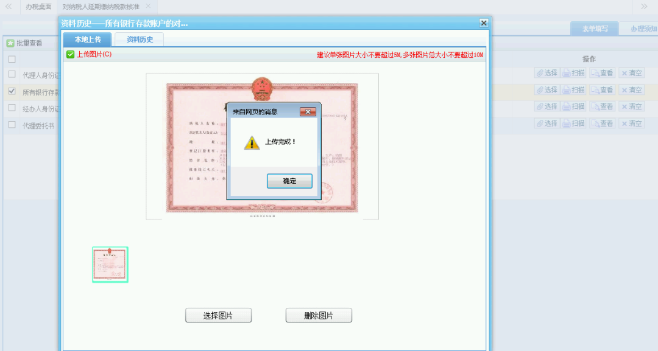
Task: Click 查看 in the 经办人身份证 row
Action: [x=602, y=107]
